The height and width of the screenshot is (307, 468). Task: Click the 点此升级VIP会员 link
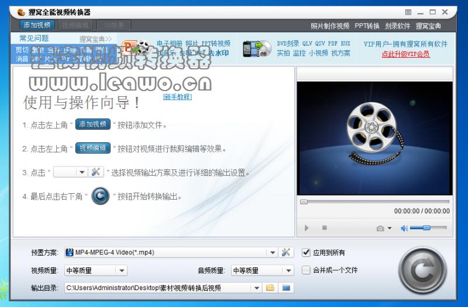(x=405, y=54)
